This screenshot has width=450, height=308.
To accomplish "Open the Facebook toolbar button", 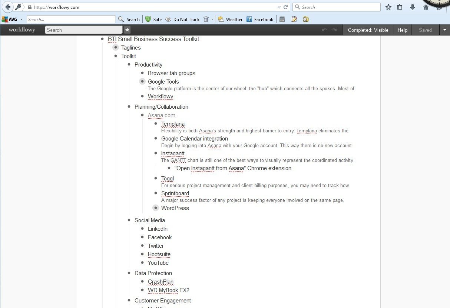I will click(x=260, y=19).
